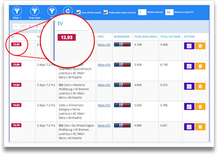Image resolution: width=218 pixels, height=155 pixels.
Task: Click the 12.89 EV badge
Action: pyautogui.click(x=16, y=65)
